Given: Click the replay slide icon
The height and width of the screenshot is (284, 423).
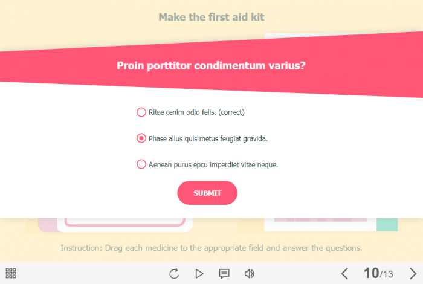Looking at the screenshot, I should [x=174, y=274].
